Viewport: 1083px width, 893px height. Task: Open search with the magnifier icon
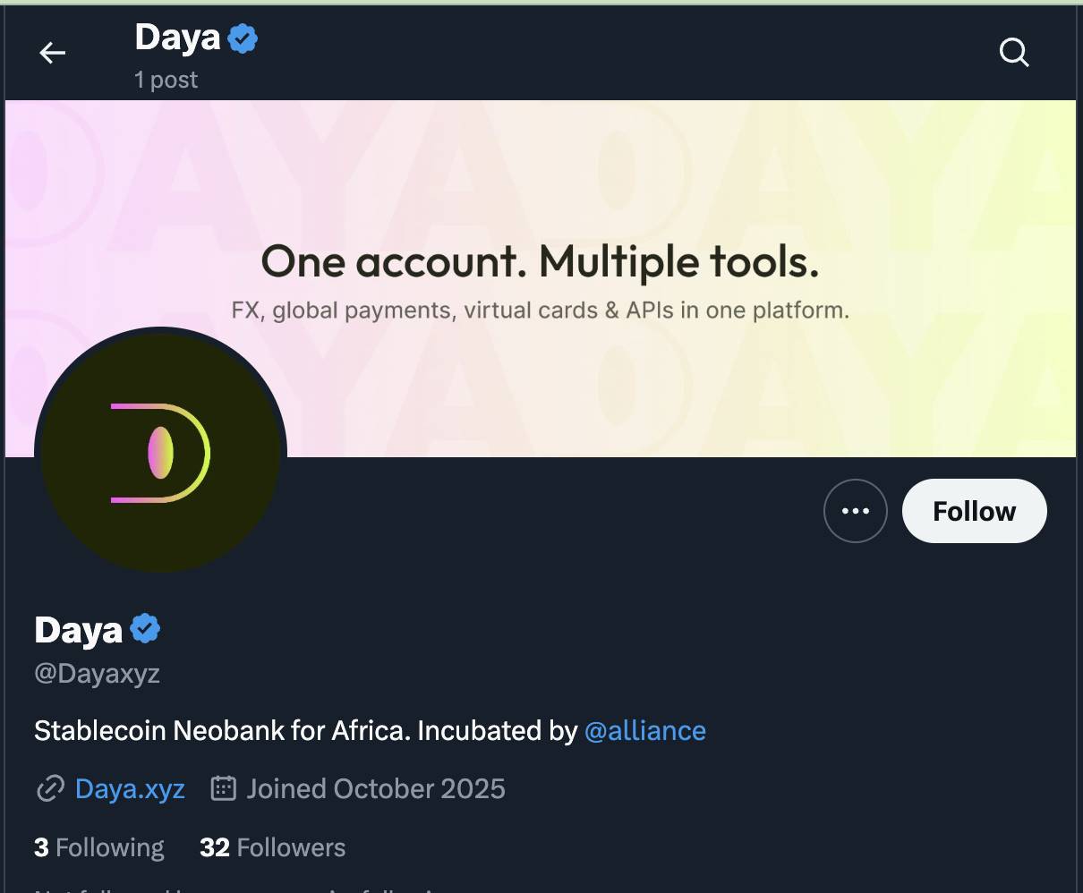[x=1014, y=53]
